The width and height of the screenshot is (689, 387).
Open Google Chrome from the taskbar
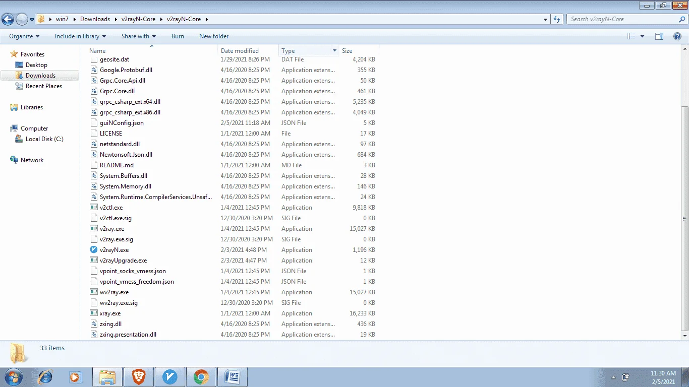(x=201, y=376)
